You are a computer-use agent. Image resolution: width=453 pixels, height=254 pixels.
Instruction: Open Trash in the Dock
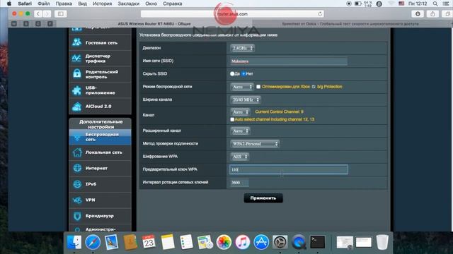coord(382,242)
